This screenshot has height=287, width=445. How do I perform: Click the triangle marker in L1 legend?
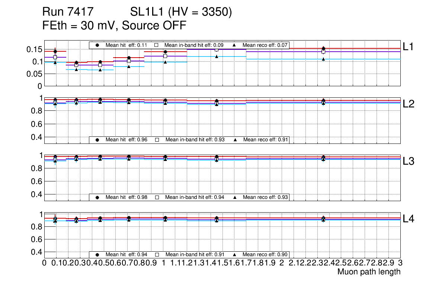click(235, 45)
